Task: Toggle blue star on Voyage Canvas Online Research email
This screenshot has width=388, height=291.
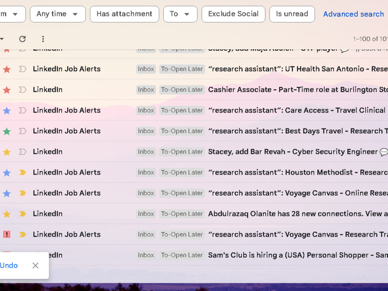Action: (x=7, y=193)
